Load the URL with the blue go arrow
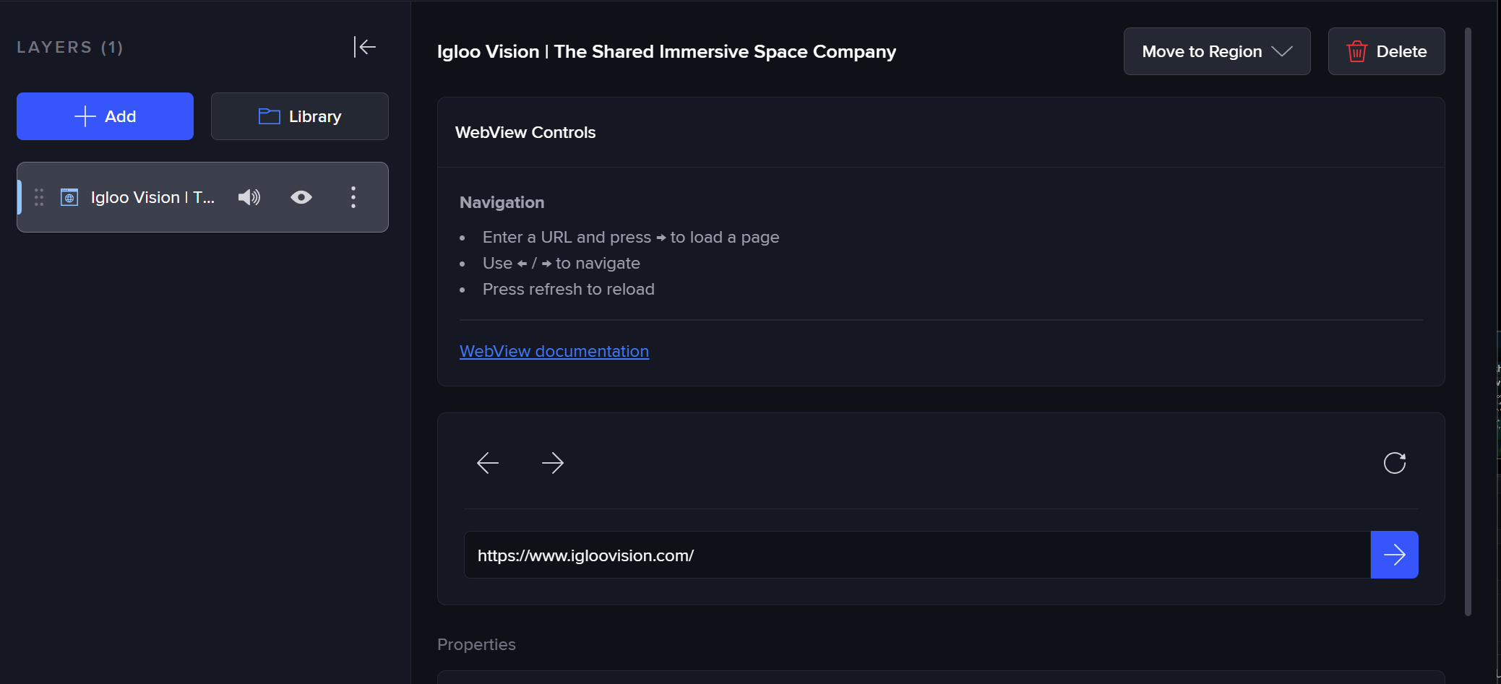This screenshot has height=684, width=1501. click(1394, 555)
